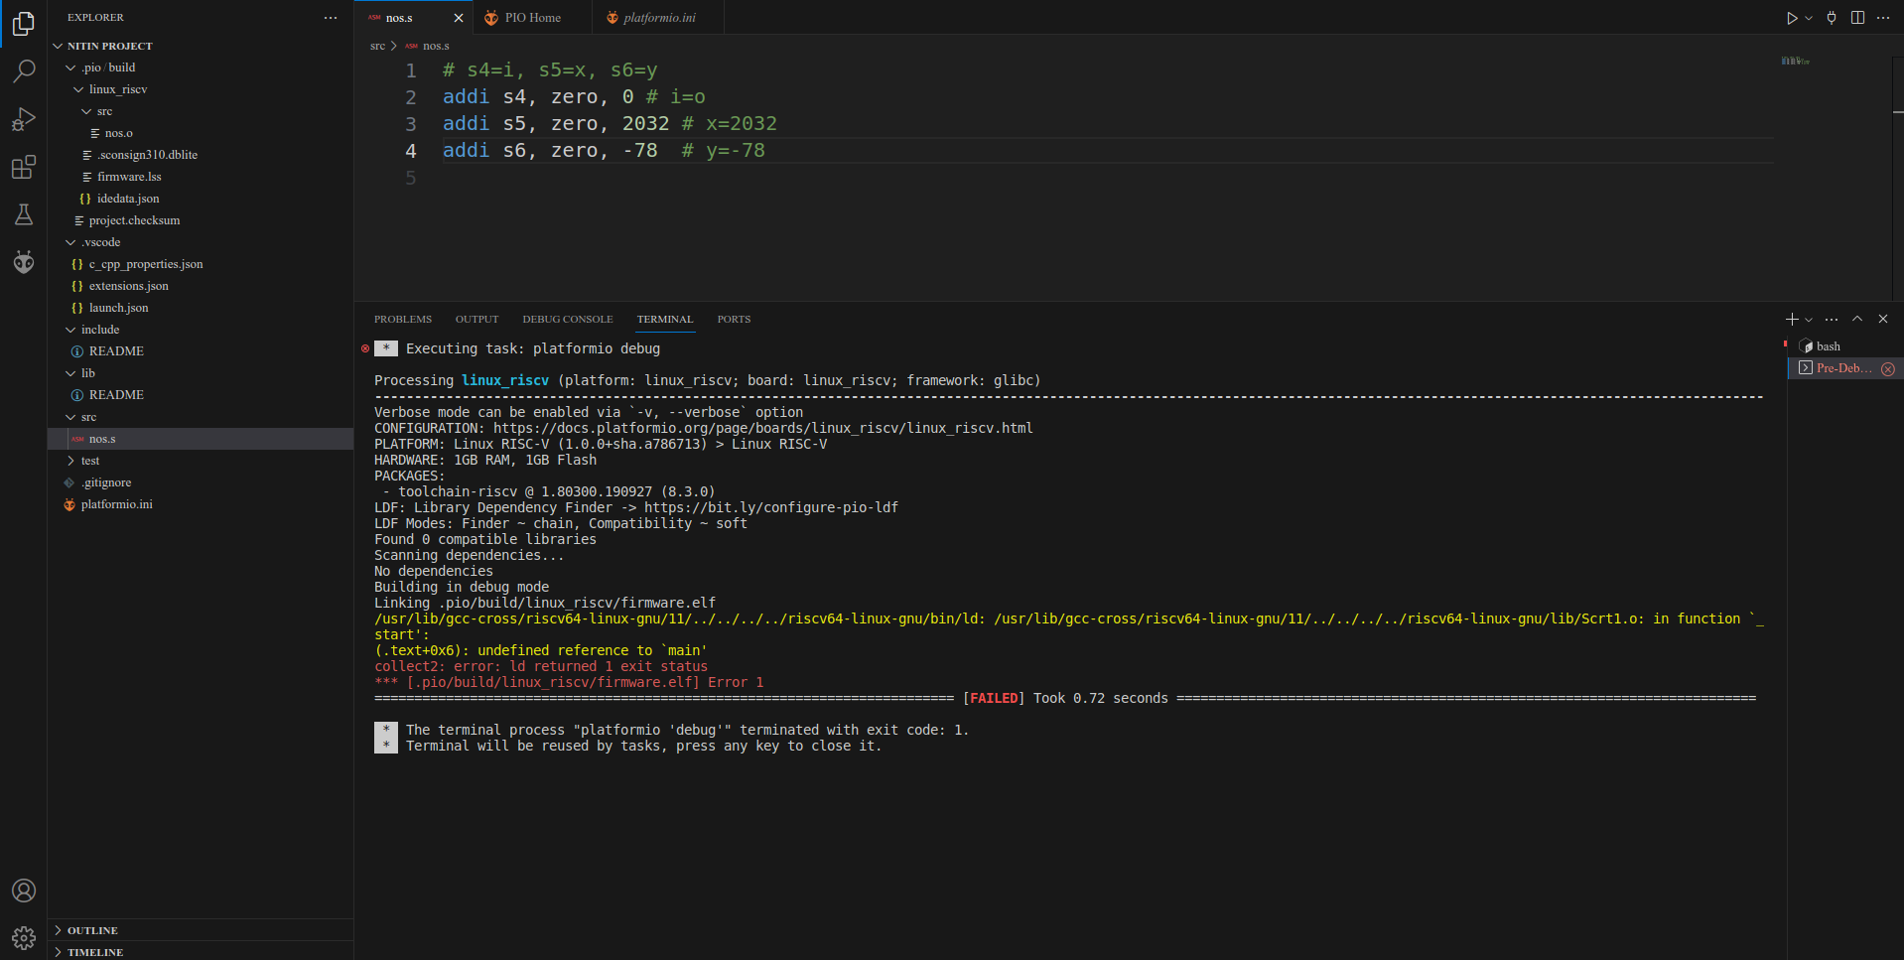Screen dimensions: 1904x960
Task: Open nos.o file in tree
Action: pyautogui.click(x=201, y=133)
